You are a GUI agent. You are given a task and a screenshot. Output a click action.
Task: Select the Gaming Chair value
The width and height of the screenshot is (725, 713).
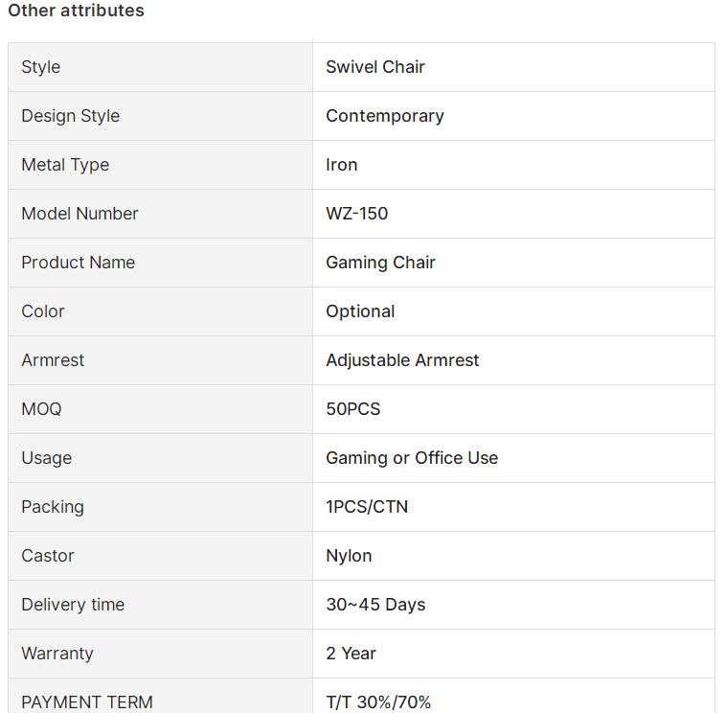pos(380,263)
